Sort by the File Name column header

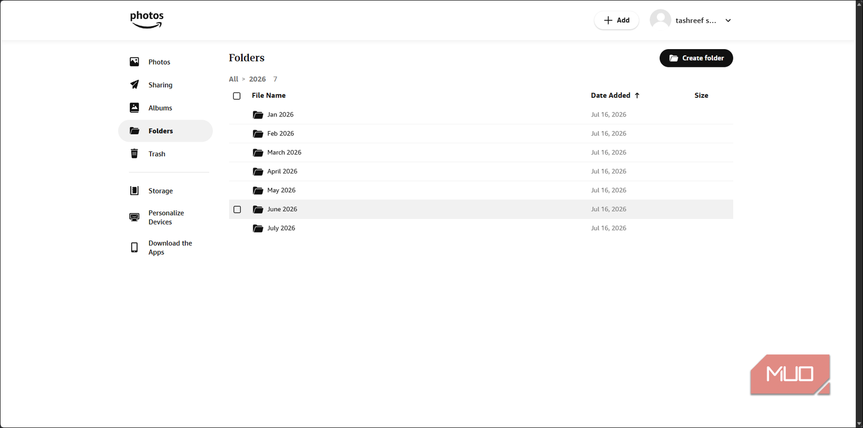tap(269, 96)
